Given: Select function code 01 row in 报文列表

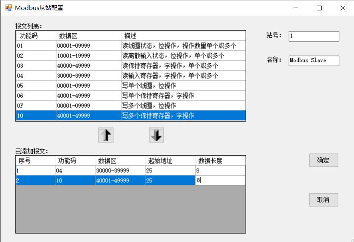Looking at the screenshot, I should pyautogui.click(x=131, y=46).
